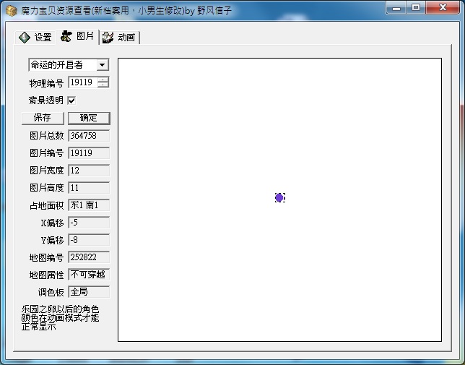Click the 图片总数 field showing 364758
The image size is (465, 365).
coord(88,135)
